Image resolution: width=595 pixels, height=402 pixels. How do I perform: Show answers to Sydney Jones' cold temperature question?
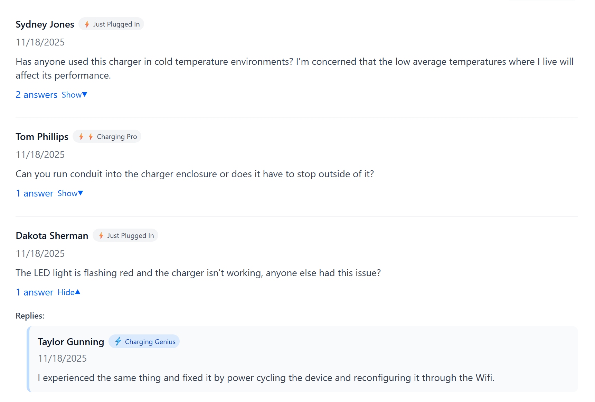tap(74, 94)
